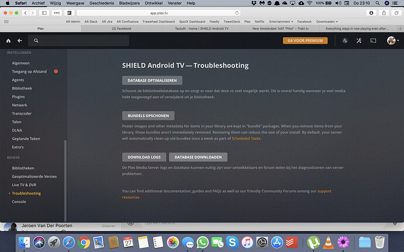Open iTunes from the dock

[247, 243]
